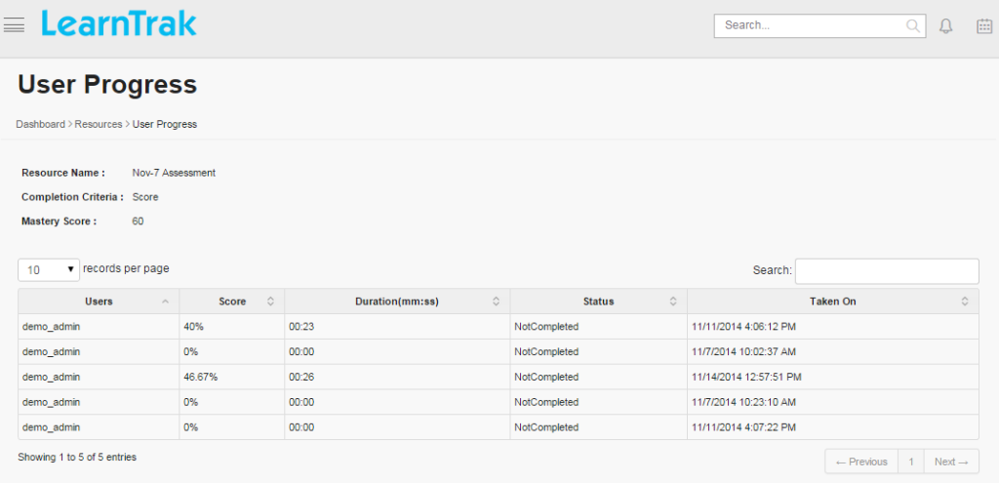999x483 pixels.
Task: Open the calendar icon in header
Action: pos(984,26)
